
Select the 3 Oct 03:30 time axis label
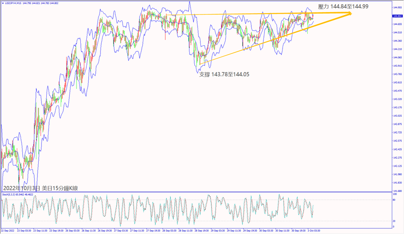312,231
